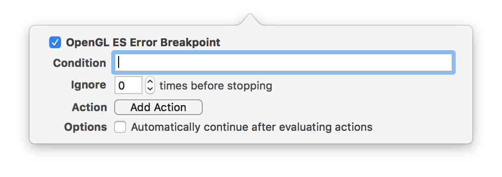The height and width of the screenshot is (177, 502).
Task: Click the white checkmark inside the blue checkbox
Action: (55, 43)
